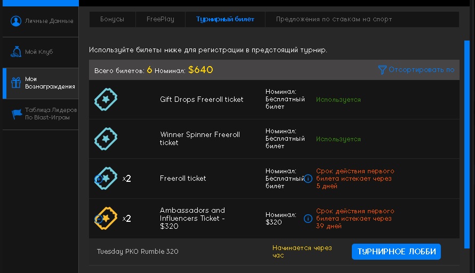This screenshot has height=273, width=475.
Task: Click the Мой Клуб money bag icon
Action: [16, 52]
